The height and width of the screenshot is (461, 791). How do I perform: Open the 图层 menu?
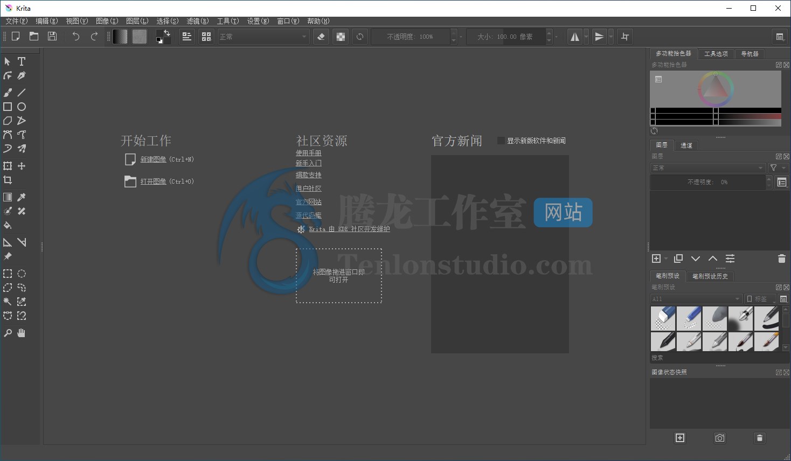pos(137,21)
